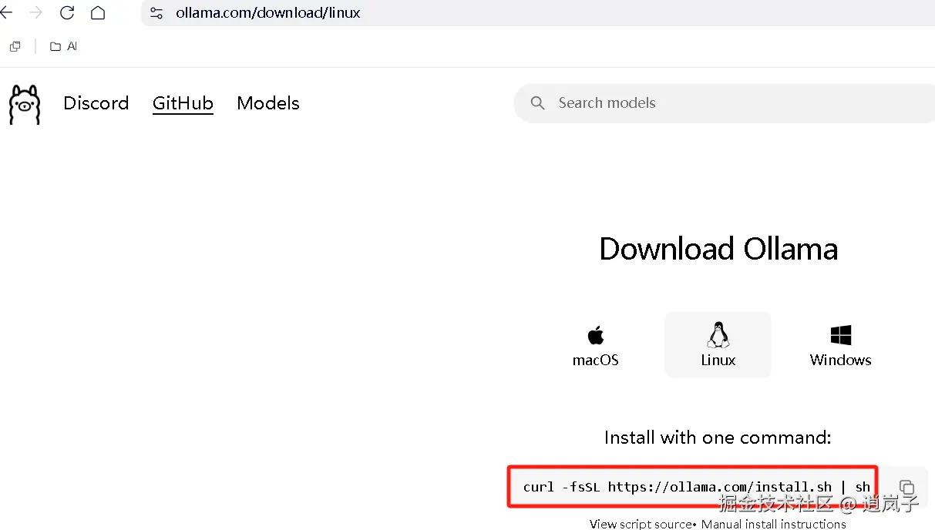This screenshot has height=530, width=935.
Task: Click the Install with one command text
Action: [718, 438]
